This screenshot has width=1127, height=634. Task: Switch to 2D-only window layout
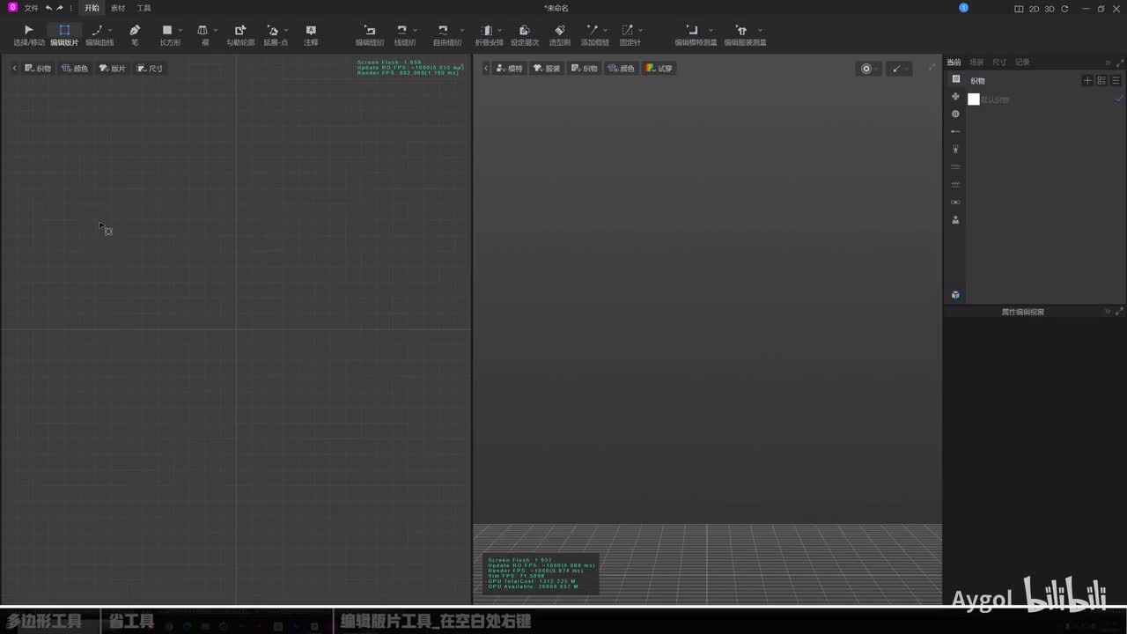(x=1035, y=9)
